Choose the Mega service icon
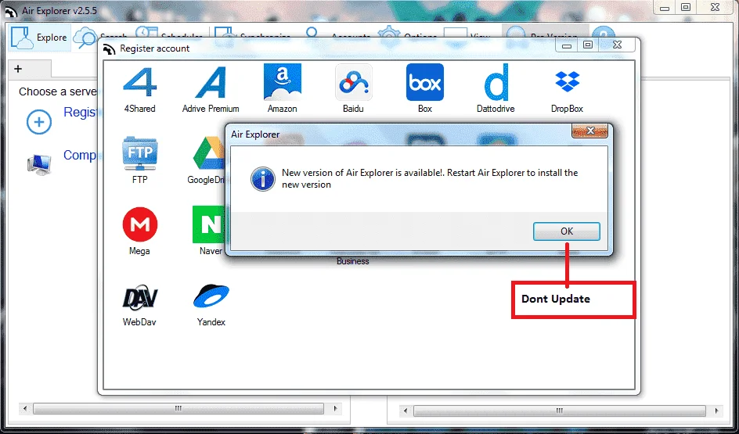Screen dimensions: 739x434 click(x=140, y=224)
